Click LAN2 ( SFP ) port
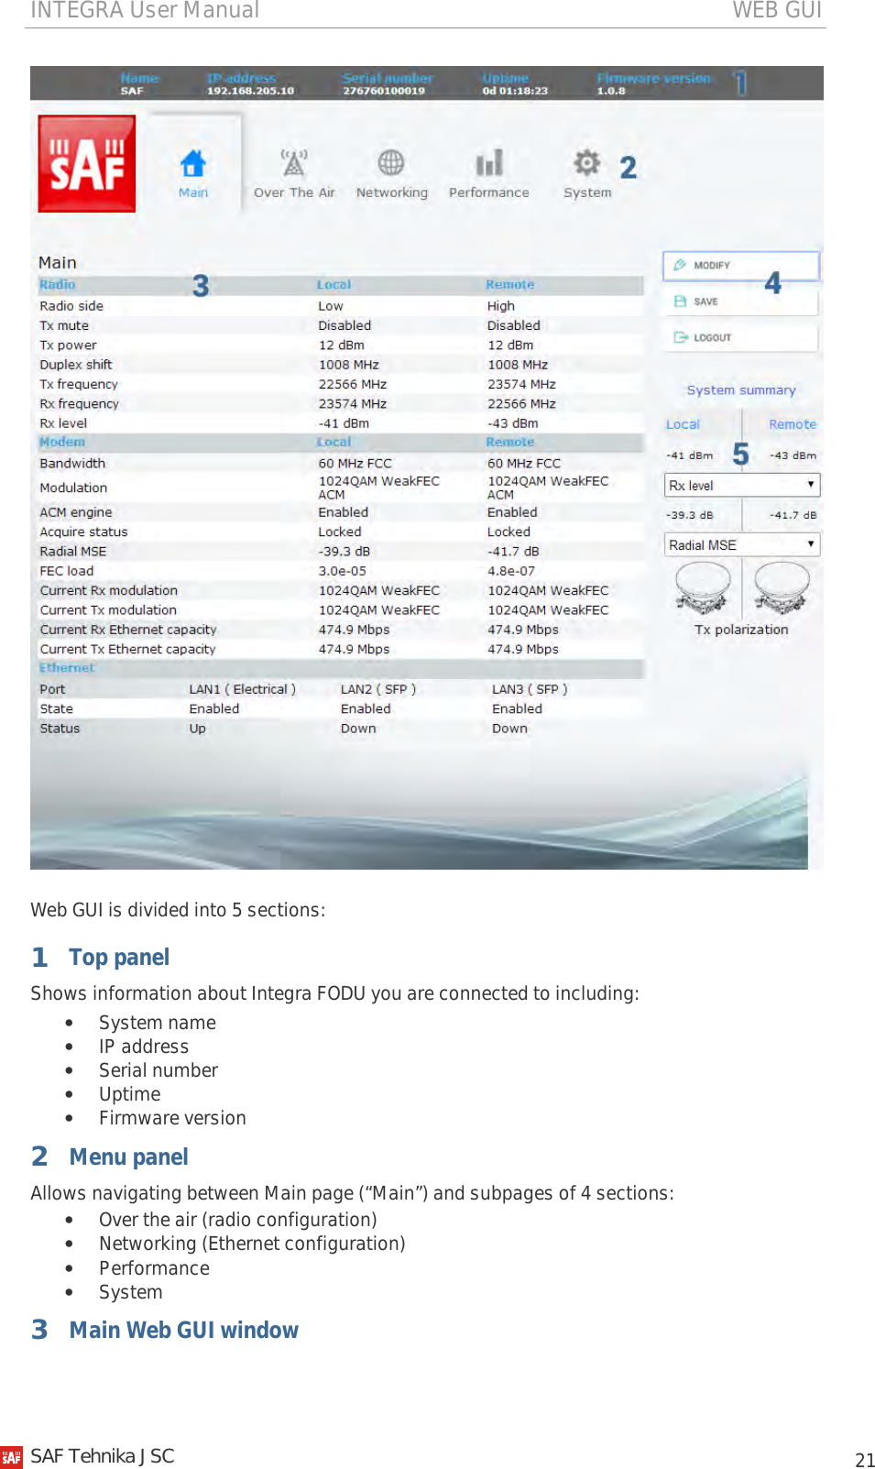 378,689
